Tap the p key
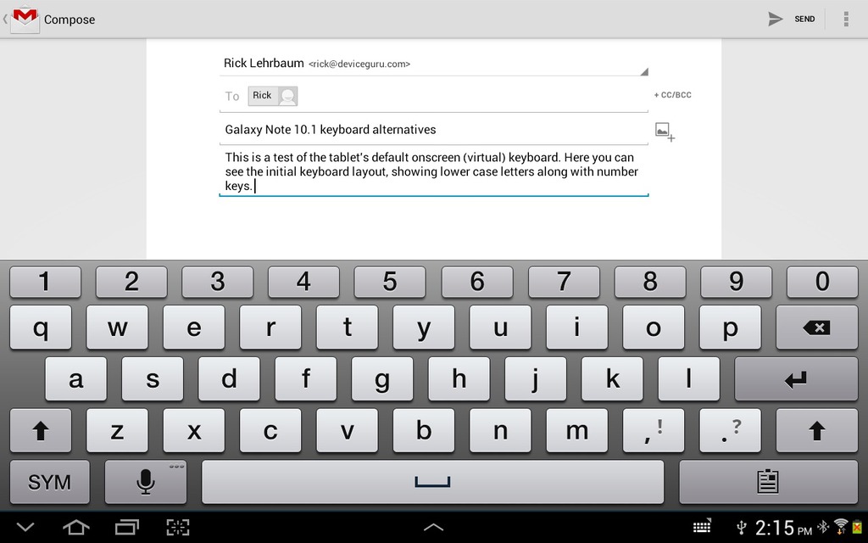The height and width of the screenshot is (543, 868). (730, 327)
